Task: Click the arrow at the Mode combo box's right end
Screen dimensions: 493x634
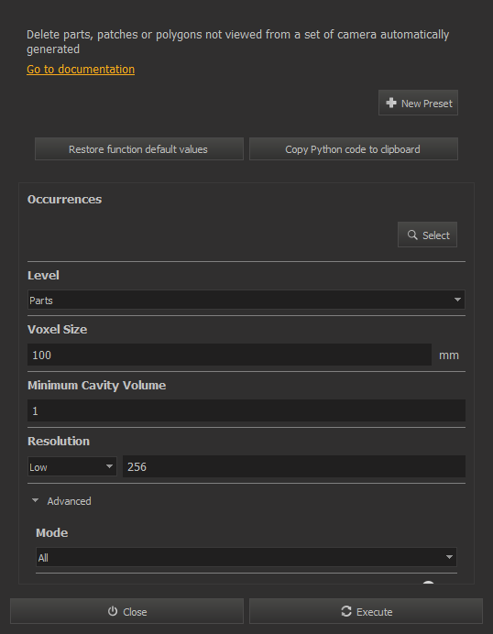Action: tap(449, 557)
